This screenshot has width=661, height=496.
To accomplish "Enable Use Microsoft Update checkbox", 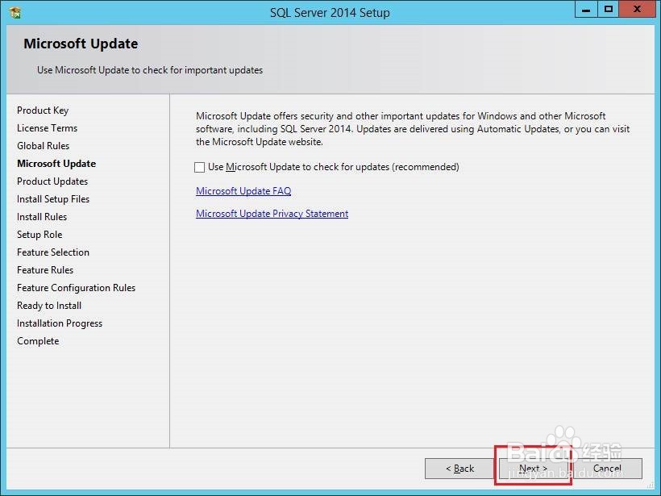I will click(199, 168).
